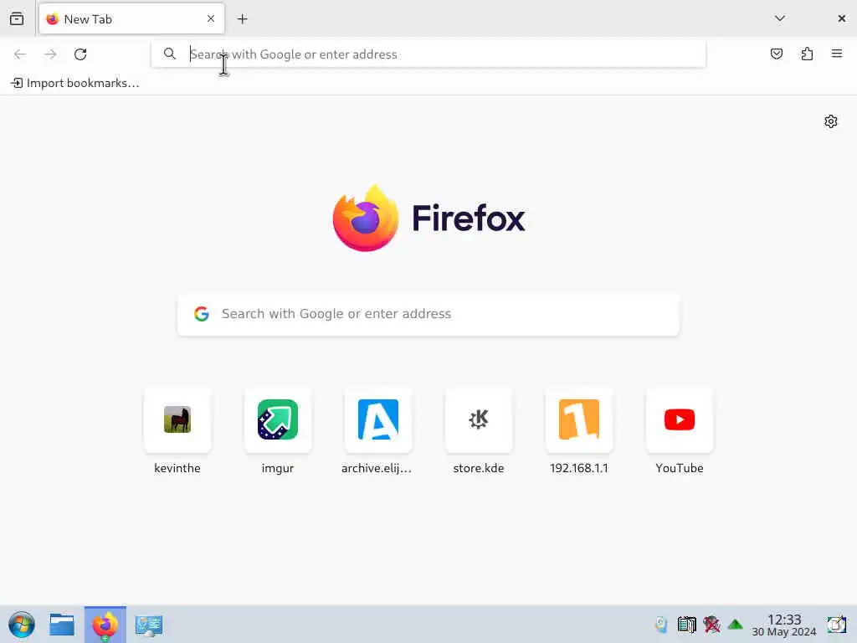
Task: Open the 192.168.1.1 shortcut tile
Action: [x=579, y=420]
